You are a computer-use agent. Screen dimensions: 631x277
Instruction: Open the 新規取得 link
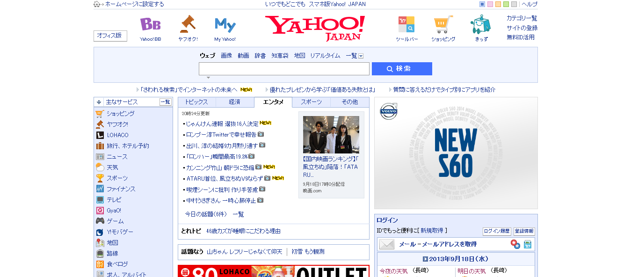coord(432,231)
